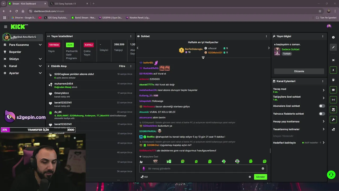339x191 pixels.
Task: Select the clapping hands emote in emote bar
Action: pyautogui.click(x=141, y=162)
